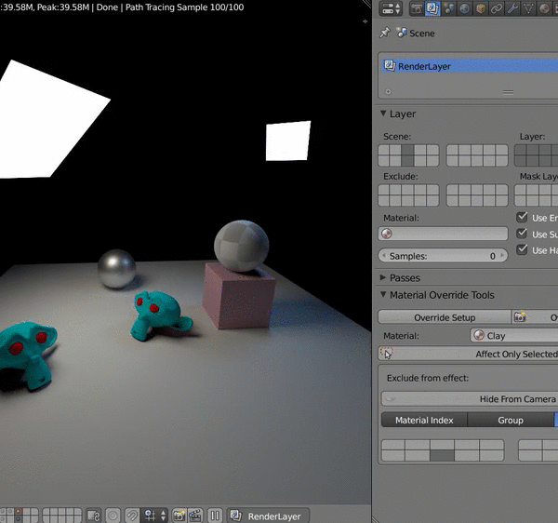This screenshot has width=558, height=523.
Task: Collapse the Layer panel
Action: [383, 114]
